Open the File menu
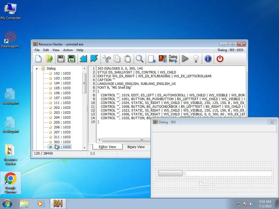Image resolution: width=279 pixels, height=209 pixels. [x=37, y=50]
